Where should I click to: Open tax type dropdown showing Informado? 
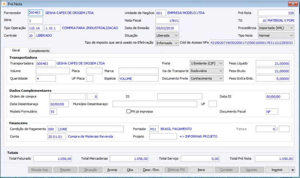167,43
